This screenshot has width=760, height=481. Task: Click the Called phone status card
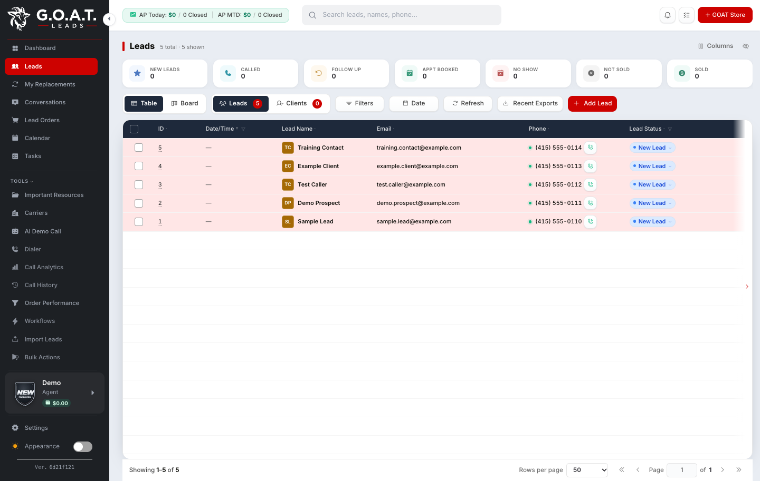(x=255, y=73)
